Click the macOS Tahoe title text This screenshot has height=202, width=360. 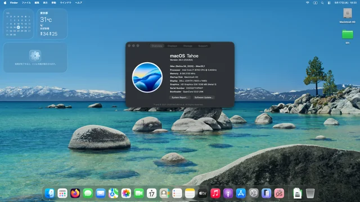184,56
